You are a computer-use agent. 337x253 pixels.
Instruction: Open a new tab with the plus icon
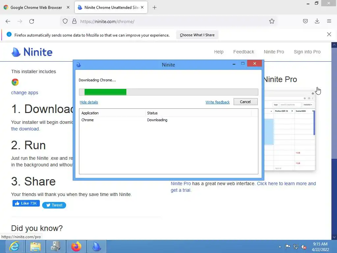155,8
